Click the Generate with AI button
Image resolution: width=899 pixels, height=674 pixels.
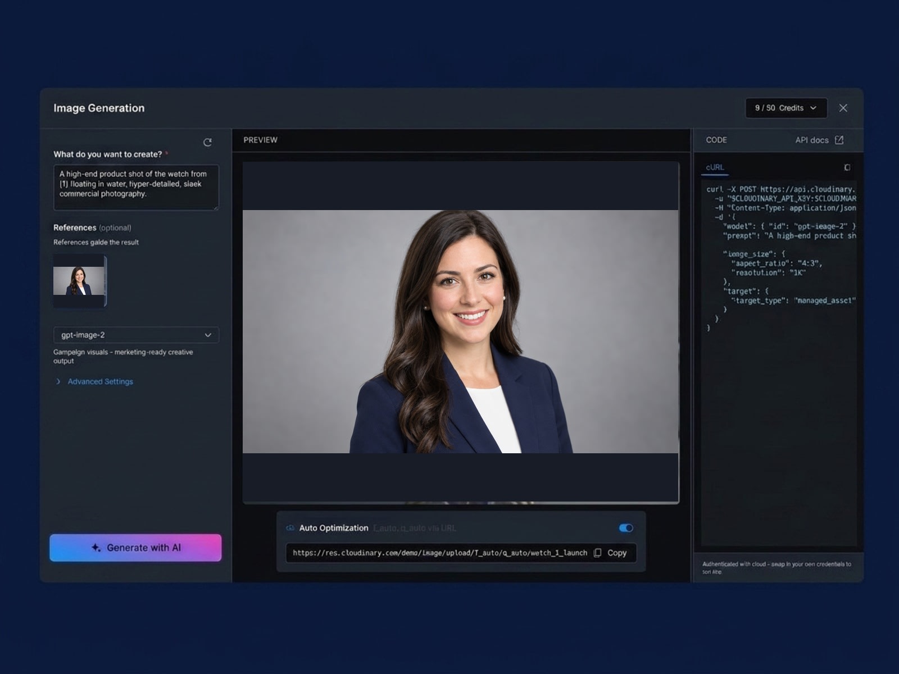[135, 548]
